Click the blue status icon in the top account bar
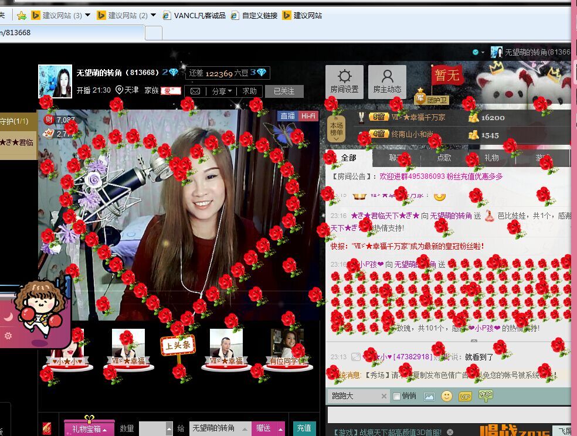 (476, 52)
